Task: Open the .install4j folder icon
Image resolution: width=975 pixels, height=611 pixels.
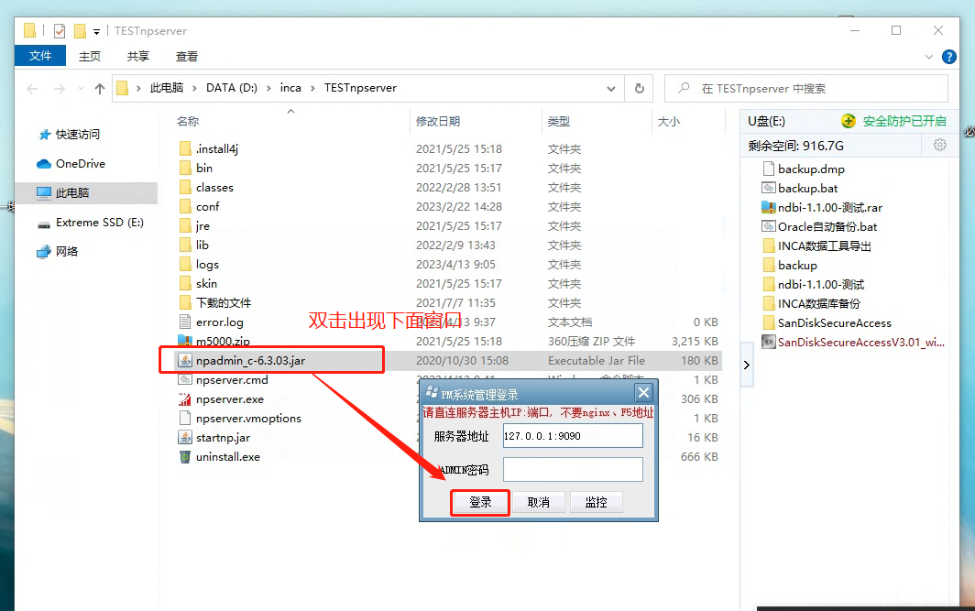Action: point(185,148)
